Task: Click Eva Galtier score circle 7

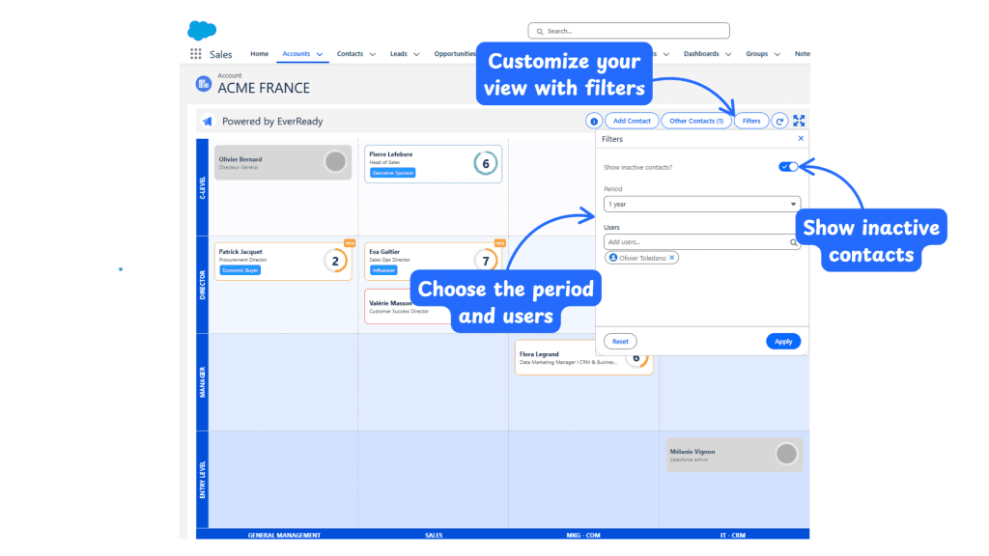Action: 485,261
